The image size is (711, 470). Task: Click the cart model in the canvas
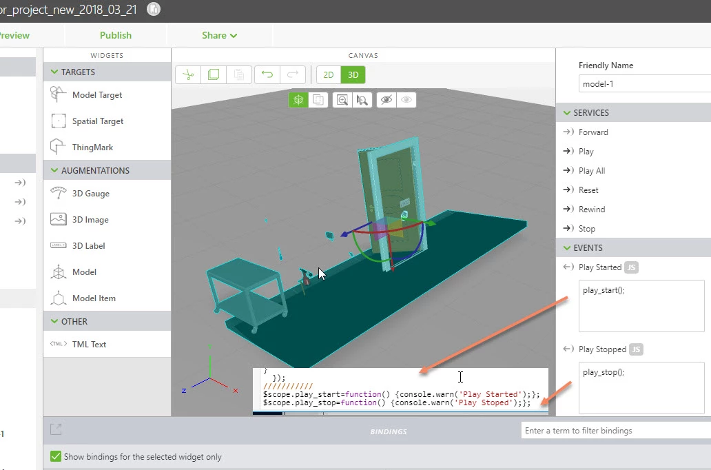247,294
